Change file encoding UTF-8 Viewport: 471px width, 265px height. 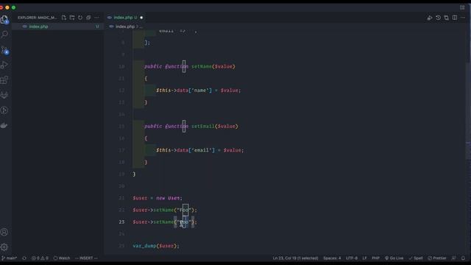352,258
